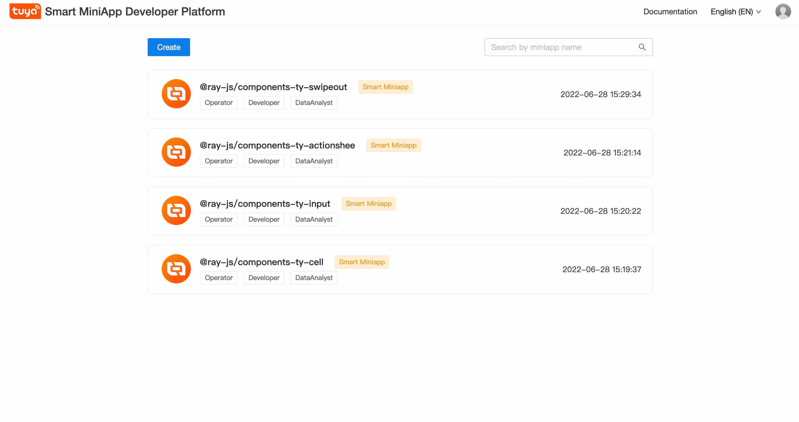Click the components-ty-cell app icon
Screen dimensions: 799x422
pos(176,269)
